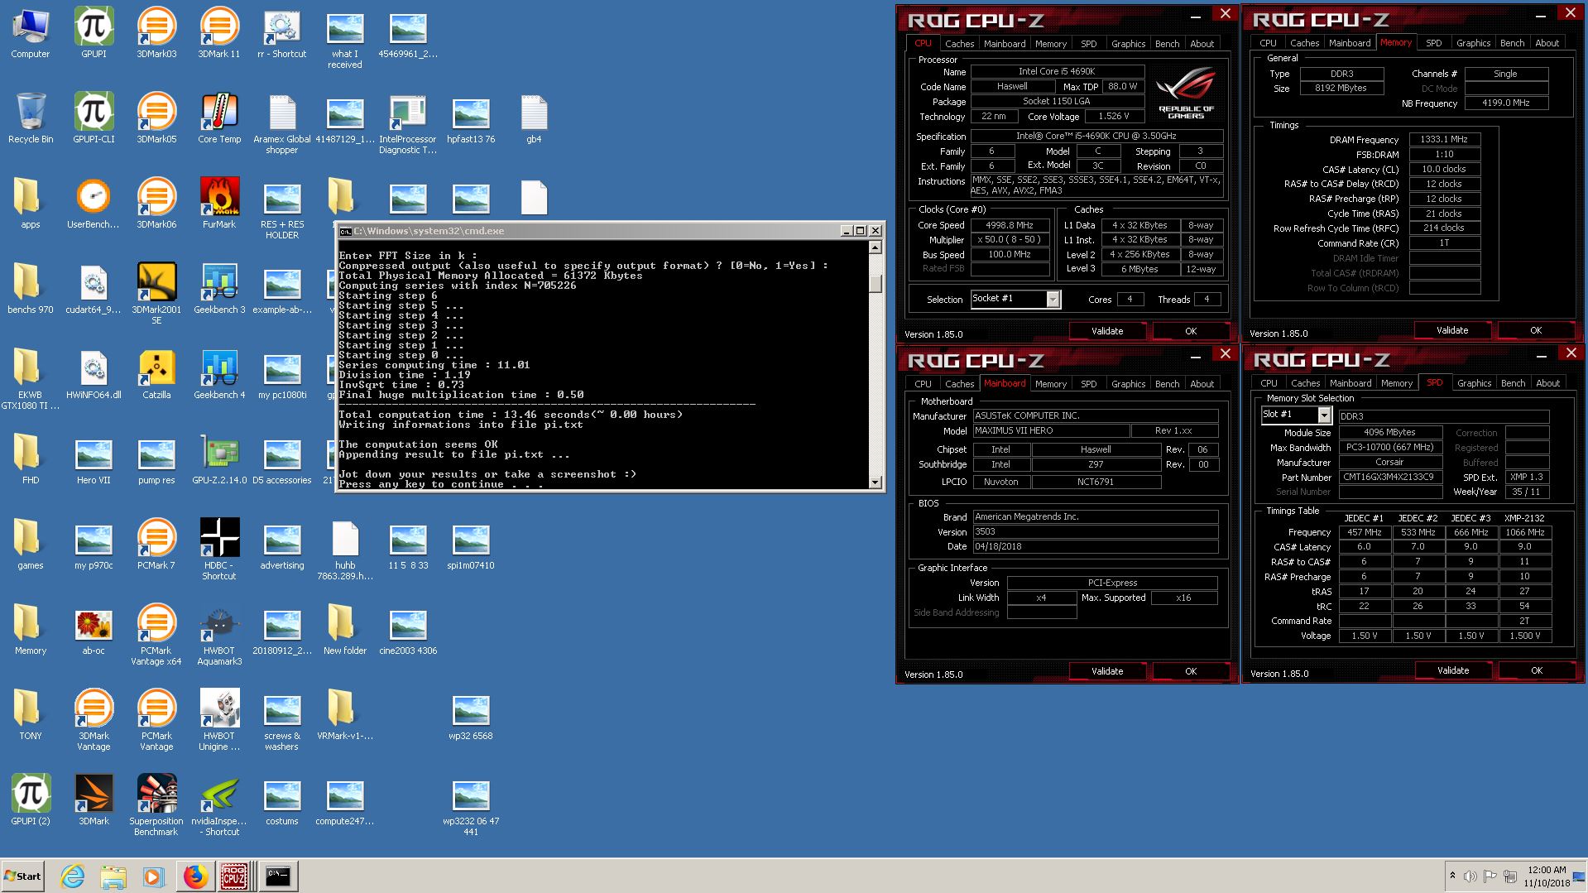Screen dimensions: 1588x893
Task: Launch 3DMark 11 desktop shortcut
Action: click(x=219, y=33)
